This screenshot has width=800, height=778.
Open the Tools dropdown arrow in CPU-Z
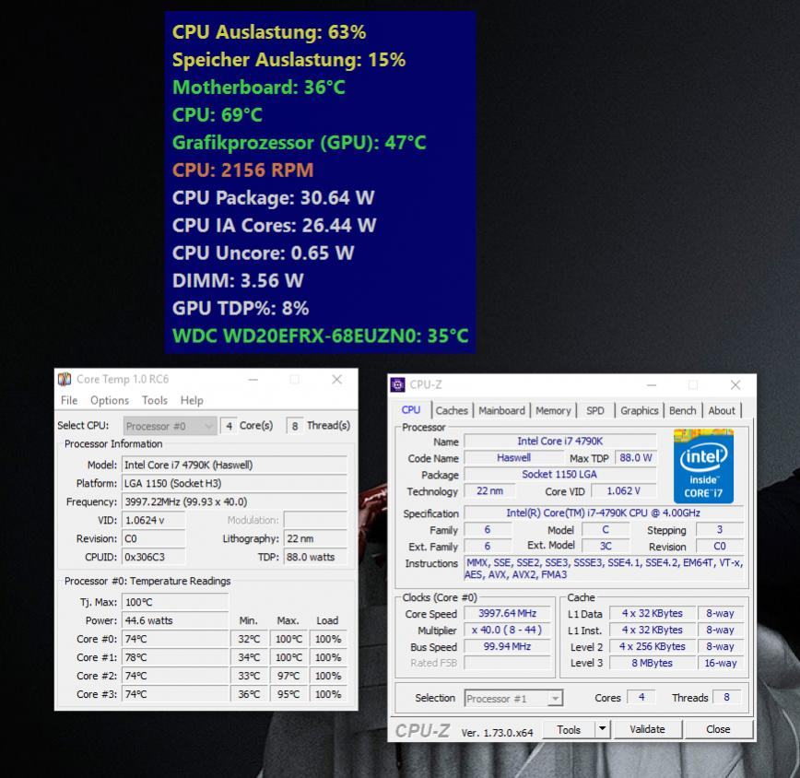click(x=603, y=729)
